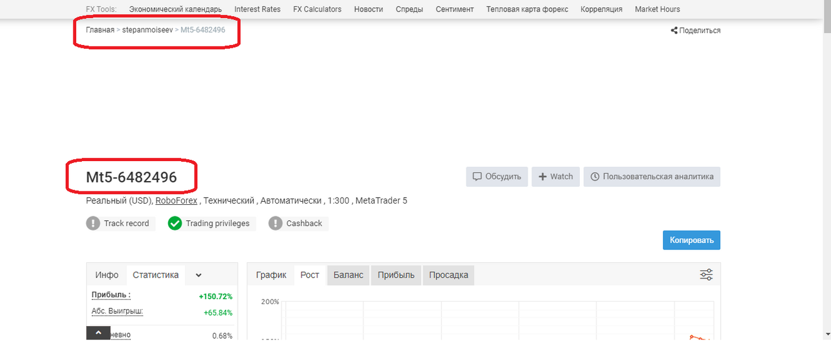Click the +150.72% profit value

pyautogui.click(x=216, y=296)
